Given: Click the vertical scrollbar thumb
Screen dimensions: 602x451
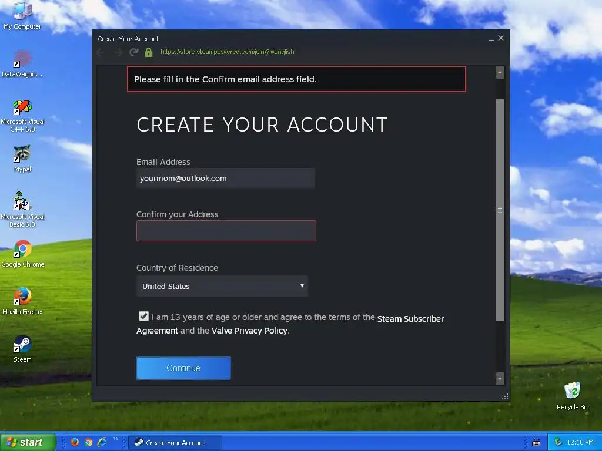Looking at the screenshot, I should (x=500, y=210).
